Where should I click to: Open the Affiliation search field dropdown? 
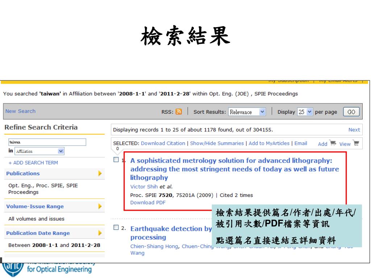click(39, 151)
